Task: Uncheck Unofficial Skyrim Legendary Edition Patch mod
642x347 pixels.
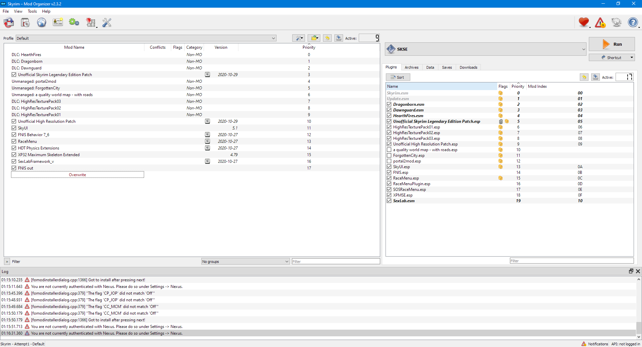Action: [x=14, y=75]
